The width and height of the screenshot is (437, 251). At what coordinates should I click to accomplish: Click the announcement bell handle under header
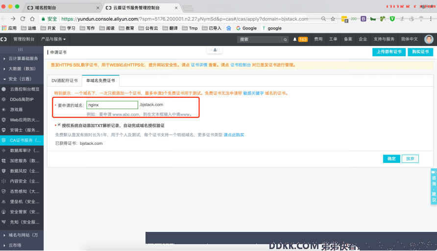point(215,50)
